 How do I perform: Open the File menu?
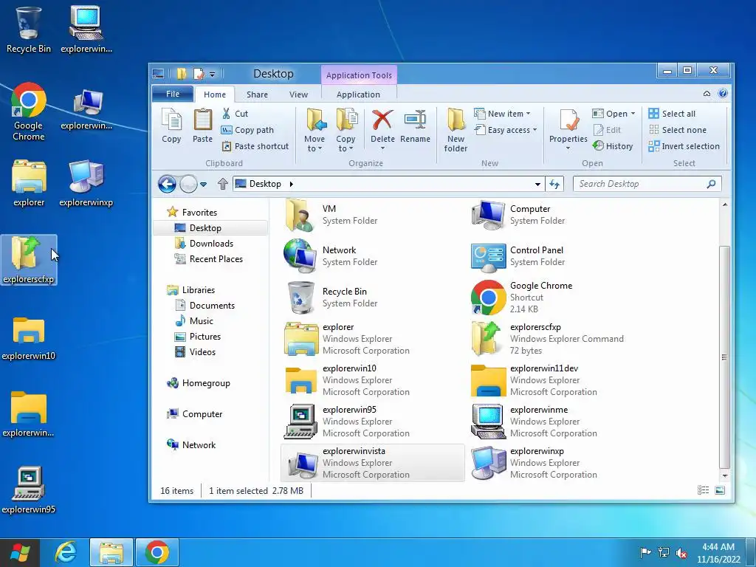pos(173,94)
